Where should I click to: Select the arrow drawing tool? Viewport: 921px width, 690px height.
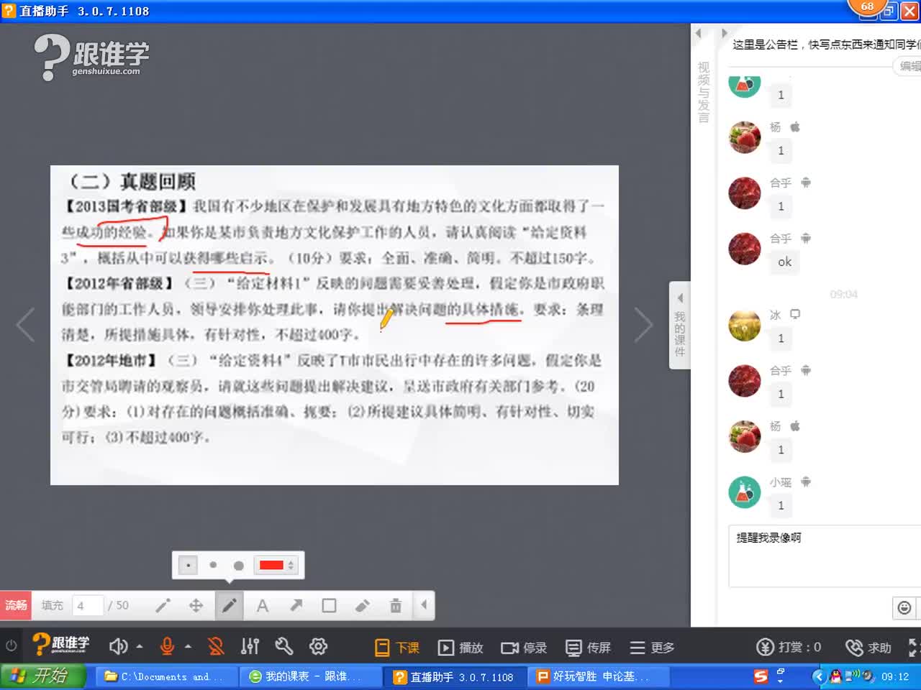tap(296, 606)
